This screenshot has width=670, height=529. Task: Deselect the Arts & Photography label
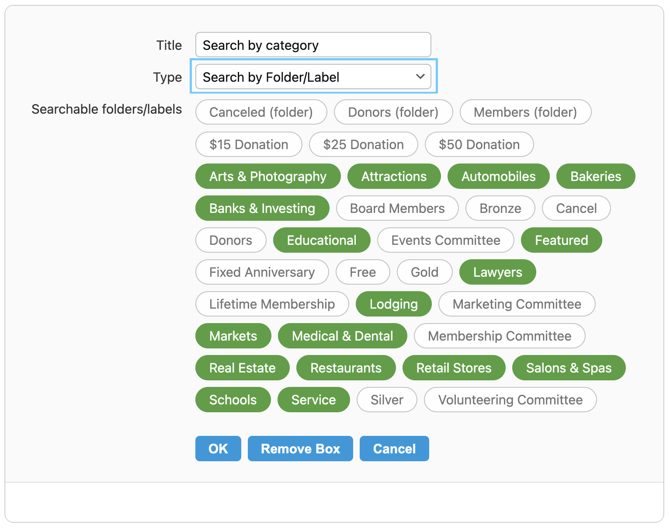[x=267, y=176]
